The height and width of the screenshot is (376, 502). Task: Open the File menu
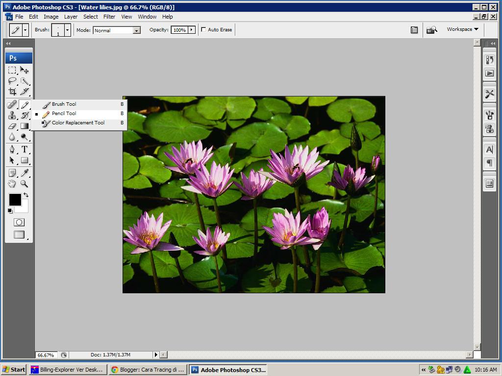[x=19, y=17]
